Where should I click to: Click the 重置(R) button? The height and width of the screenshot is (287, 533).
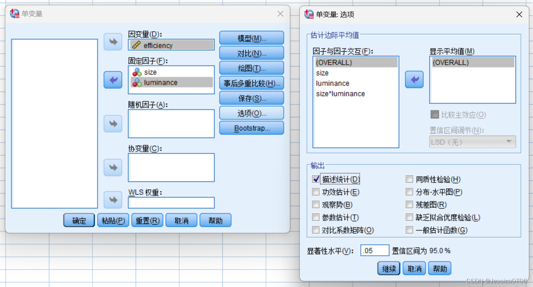point(147,220)
